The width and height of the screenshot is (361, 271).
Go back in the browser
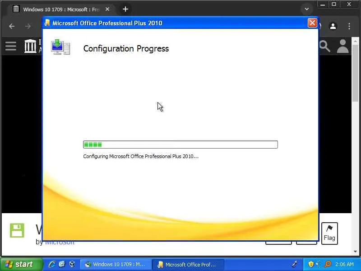coord(12,26)
